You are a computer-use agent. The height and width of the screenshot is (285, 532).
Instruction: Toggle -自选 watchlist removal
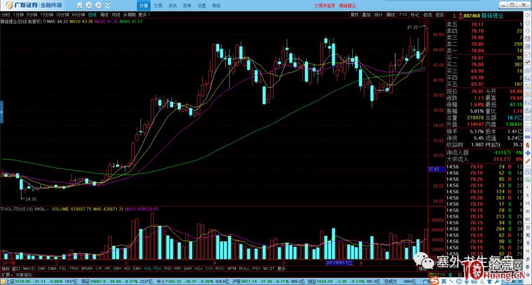427,15
